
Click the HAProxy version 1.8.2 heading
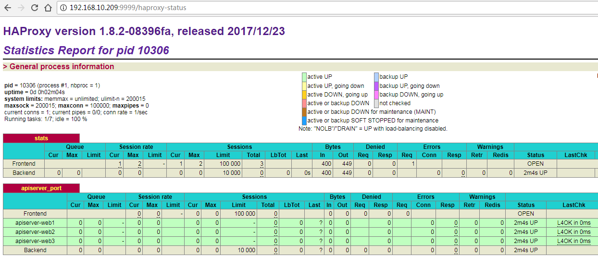pyautogui.click(x=144, y=32)
